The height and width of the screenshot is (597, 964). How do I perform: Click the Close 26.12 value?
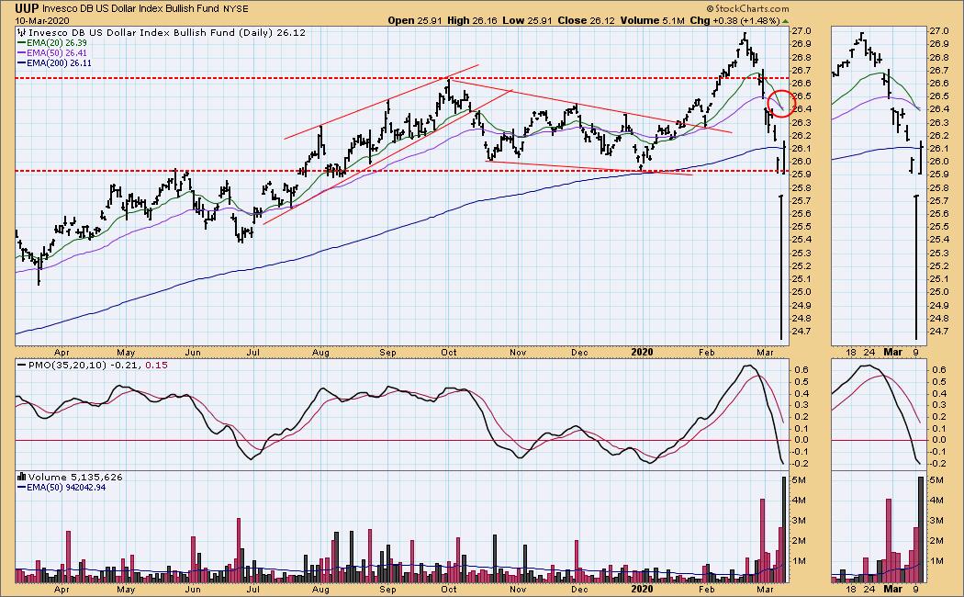click(586, 20)
